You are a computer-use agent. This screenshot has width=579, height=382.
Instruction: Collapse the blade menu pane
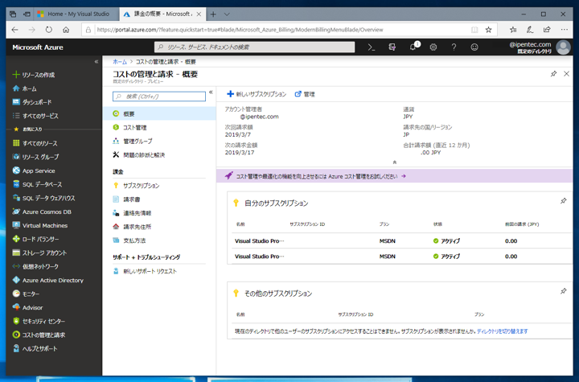point(211,92)
